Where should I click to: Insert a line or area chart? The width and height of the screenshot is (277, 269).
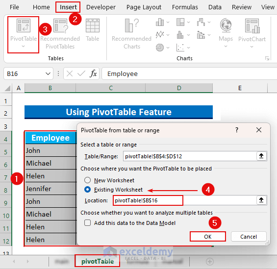pyautogui.click(x=160, y=35)
